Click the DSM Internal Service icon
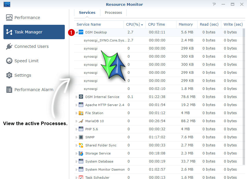This screenshot has height=179, width=247. (81, 97)
